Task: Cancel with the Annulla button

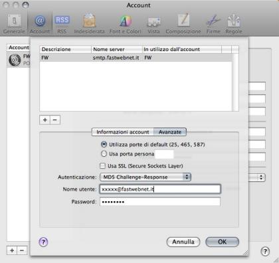Action: point(183,242)
